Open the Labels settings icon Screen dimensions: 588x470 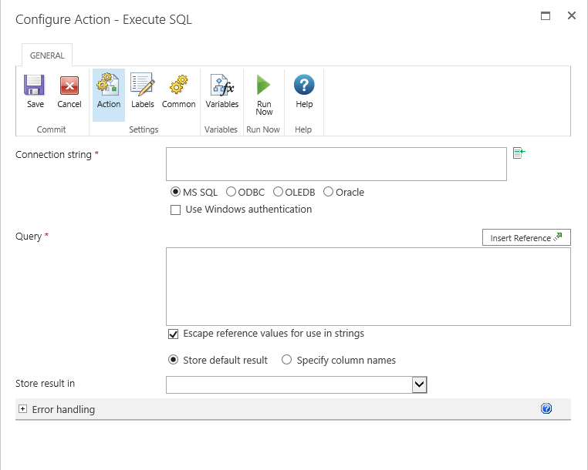pyautogui.click(x=143, y=84)
